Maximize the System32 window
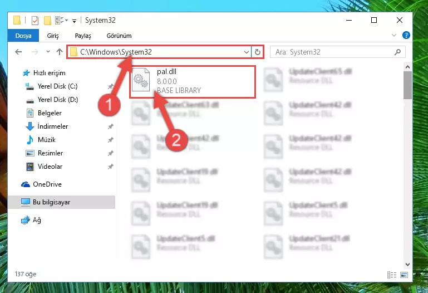This screenshot has height=293, width=428. pos(374,20)
